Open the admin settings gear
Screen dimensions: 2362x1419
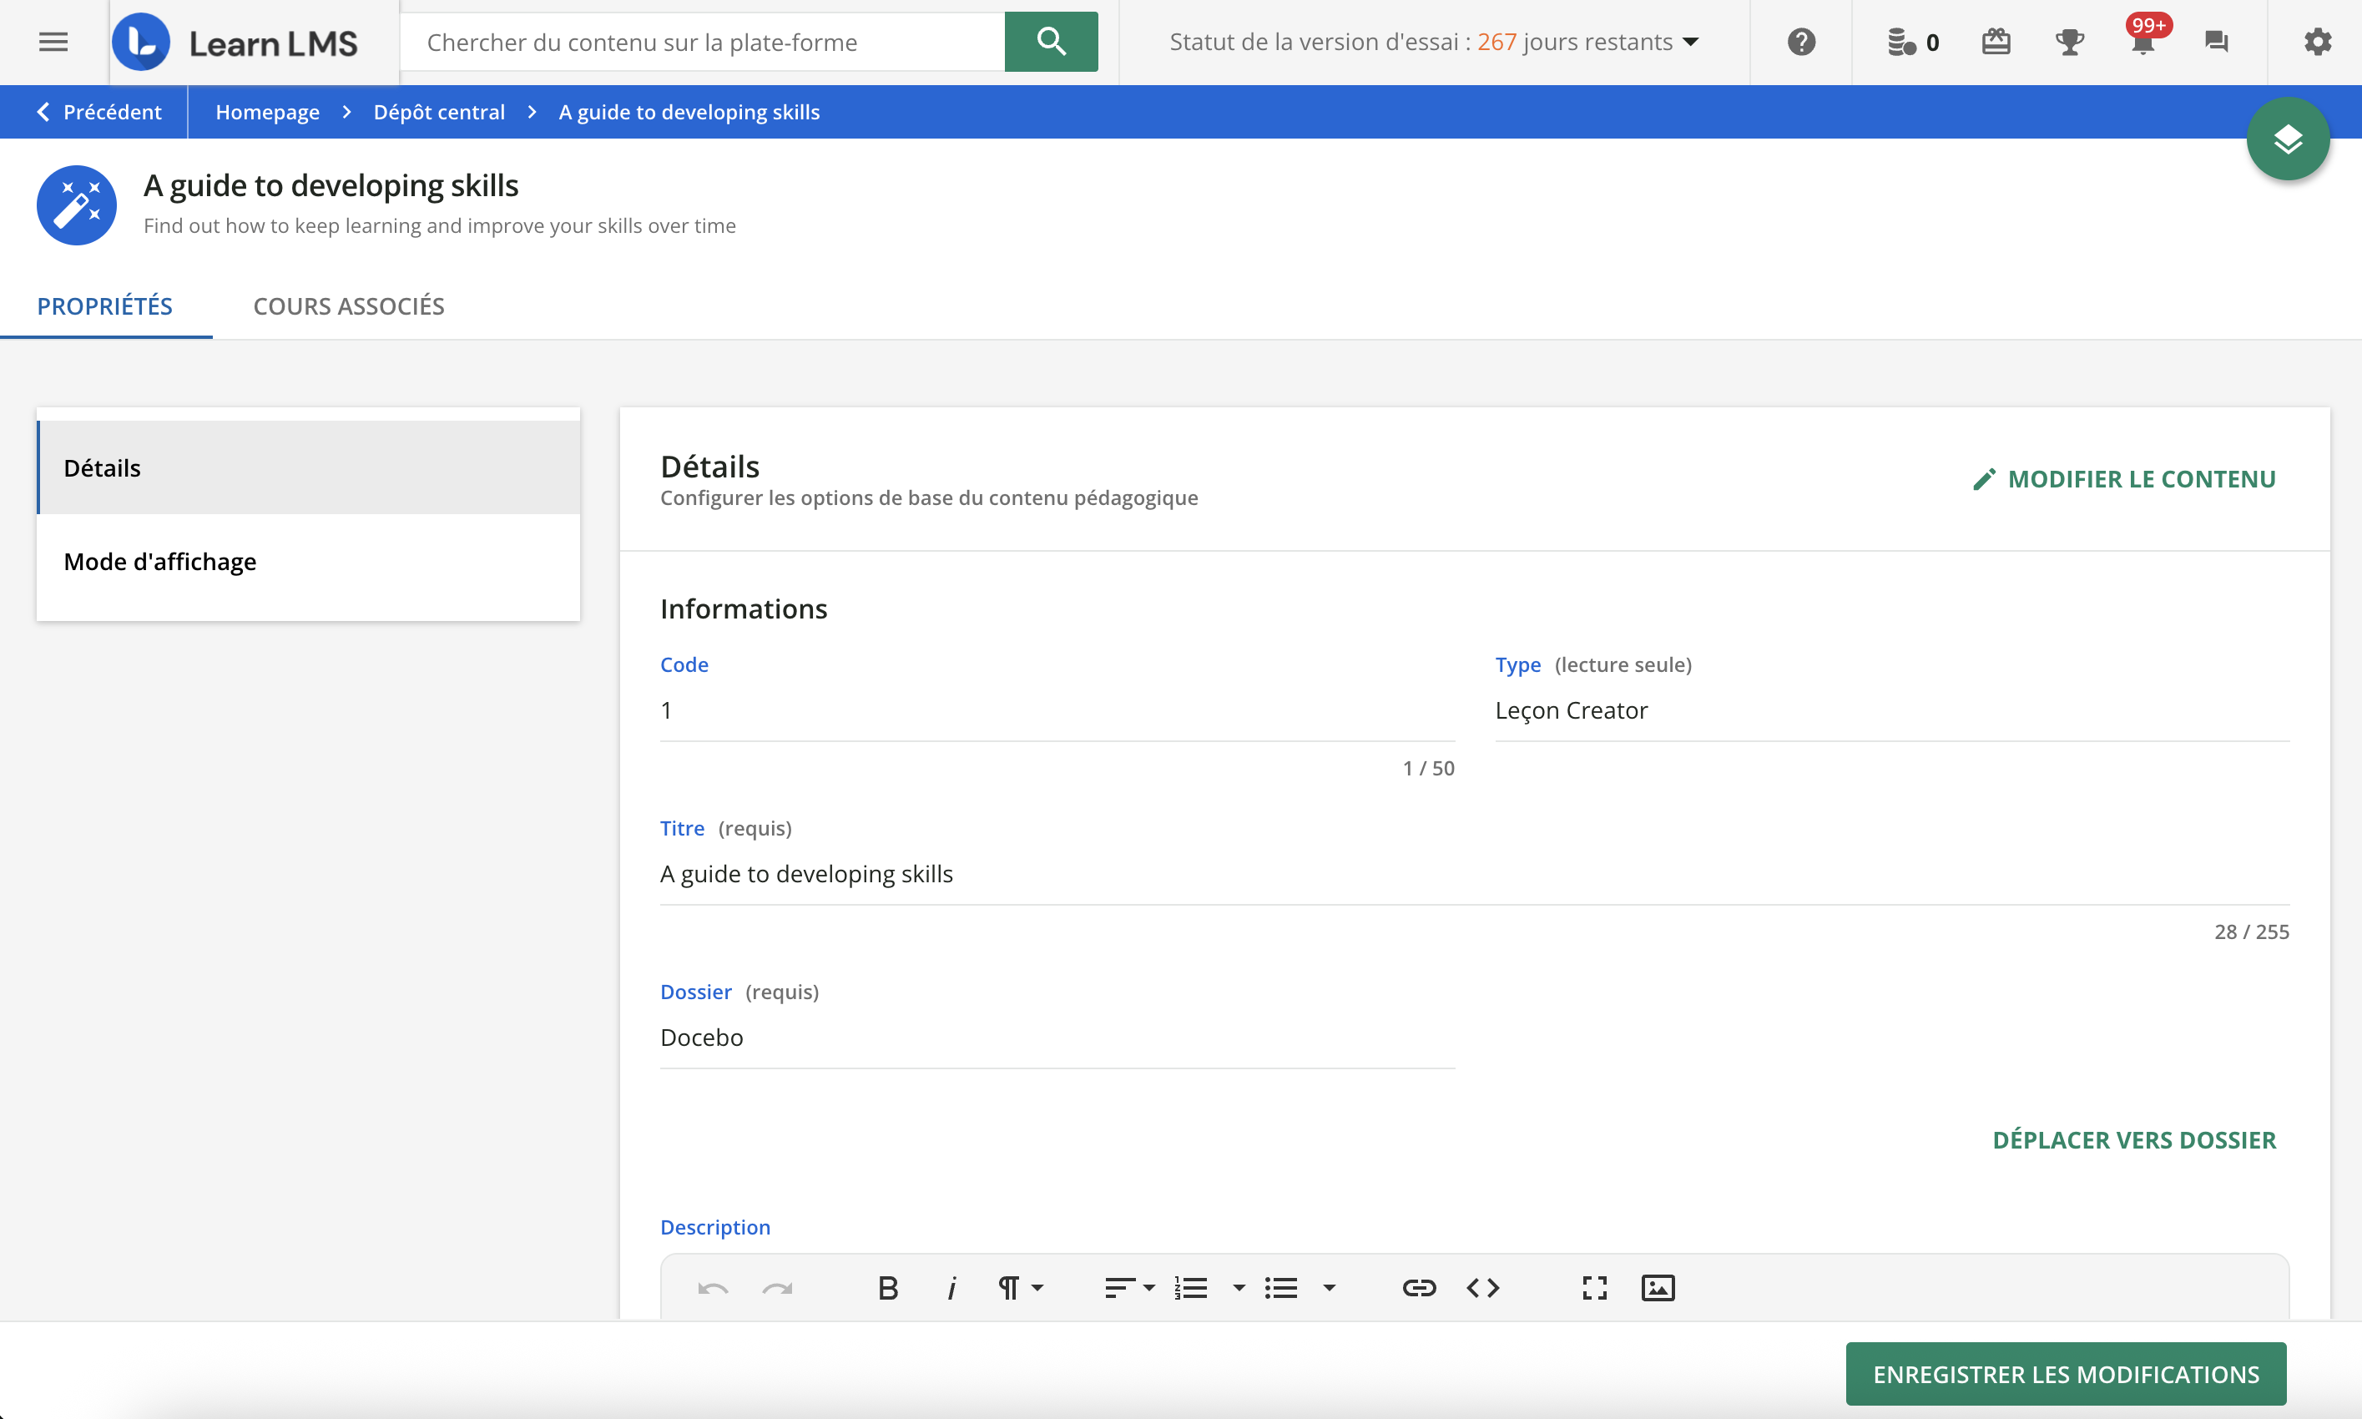click(x=2317, y=42)
